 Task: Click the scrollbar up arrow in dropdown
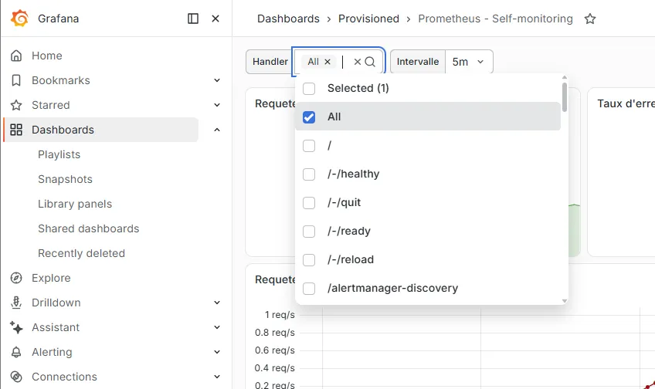pos(565,78)
